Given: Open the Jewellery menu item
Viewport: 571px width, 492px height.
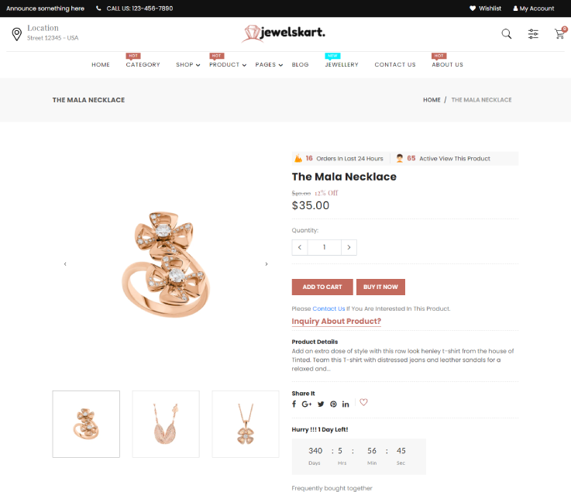Looking at the screenshot, I should click(342, 64).
